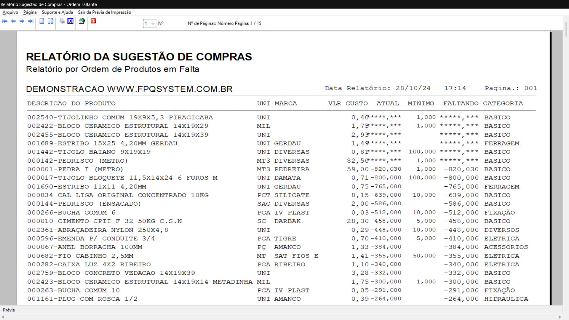This screenshot has width=569, height=320.
Task: Export report to Word
Action: point(71,21)
